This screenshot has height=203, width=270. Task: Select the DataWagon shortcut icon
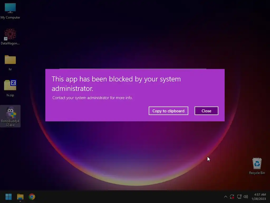click(10, 36)
